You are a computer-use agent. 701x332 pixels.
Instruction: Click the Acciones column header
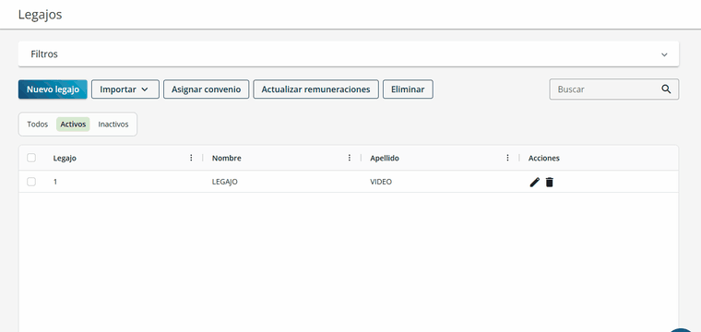[543, 159]
